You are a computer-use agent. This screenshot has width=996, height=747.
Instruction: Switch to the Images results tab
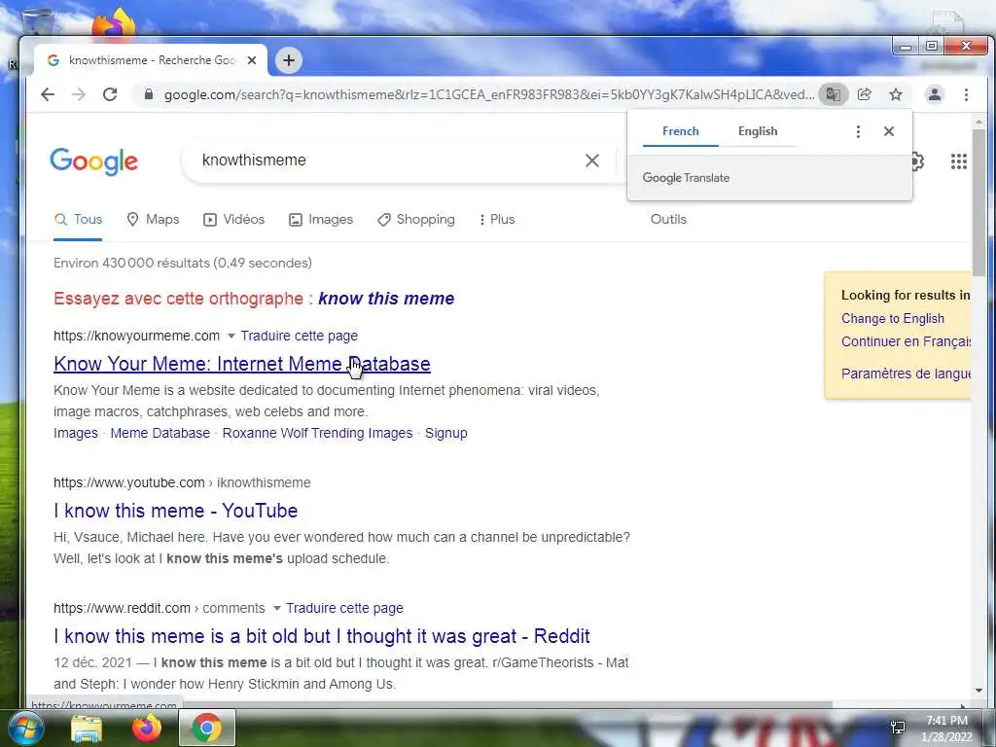pyautogui.click(x=321, y=220)
